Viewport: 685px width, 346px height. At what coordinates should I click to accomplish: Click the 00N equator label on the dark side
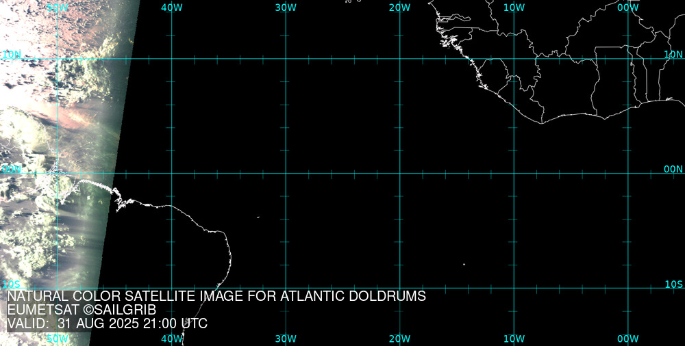(673, 170)
